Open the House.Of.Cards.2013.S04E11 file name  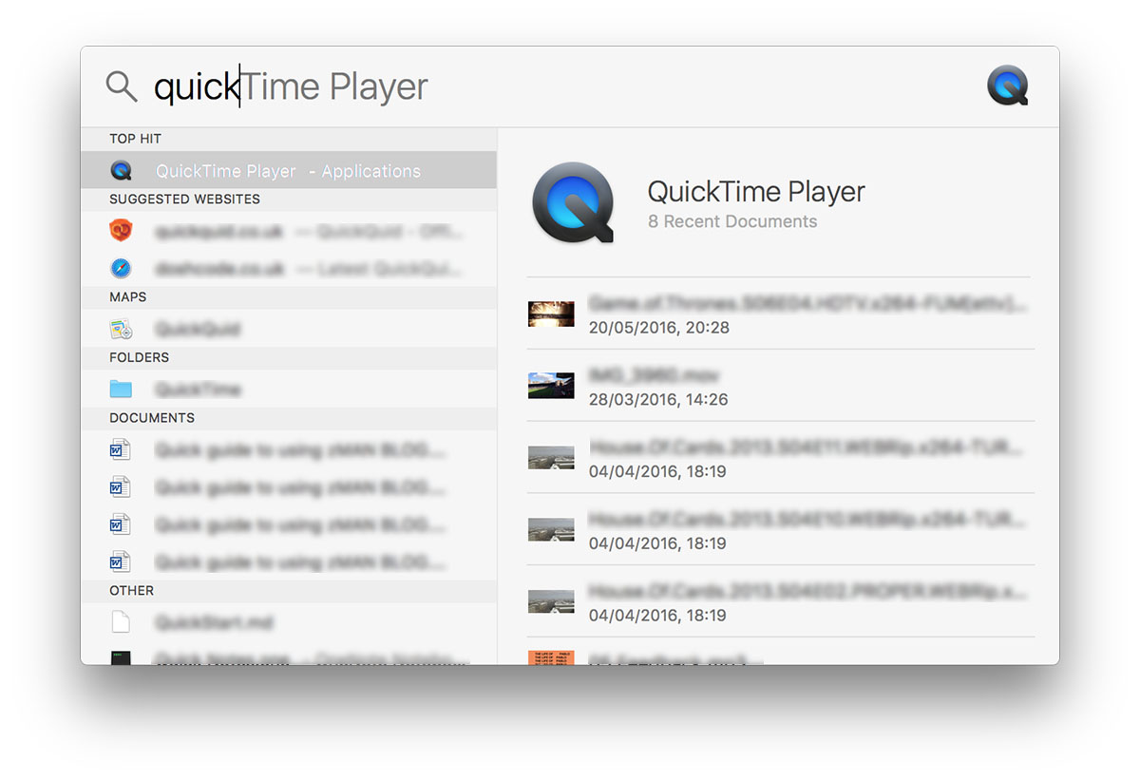coord(807,447)
